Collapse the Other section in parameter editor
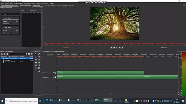 (3, 14)
